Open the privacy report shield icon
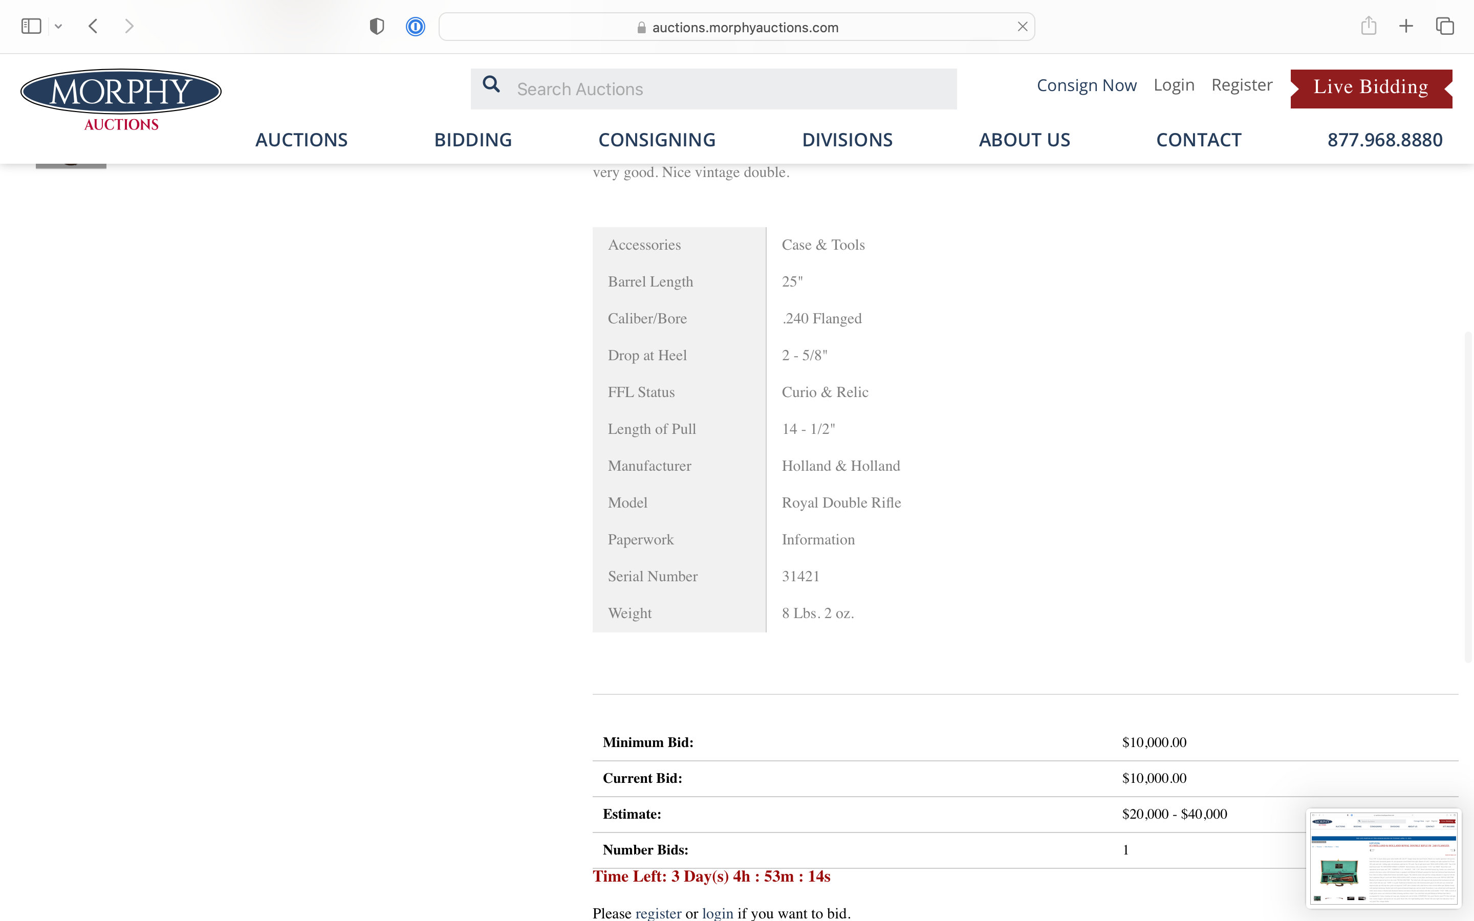The height and width of the screenshot is (921, 1474). 377,26
